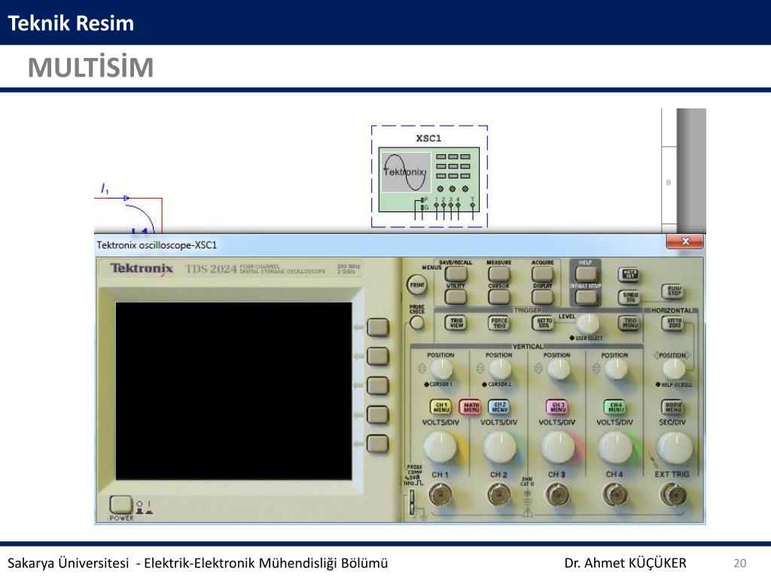Open the DISPLAY menu button
Image resolution: width=771 pixels, height=578 pixels.
click(x=542, y=297)
